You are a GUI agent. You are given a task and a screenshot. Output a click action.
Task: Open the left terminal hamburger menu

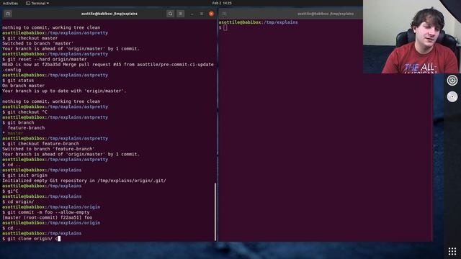pyautogui.click(x=181, y=14)
